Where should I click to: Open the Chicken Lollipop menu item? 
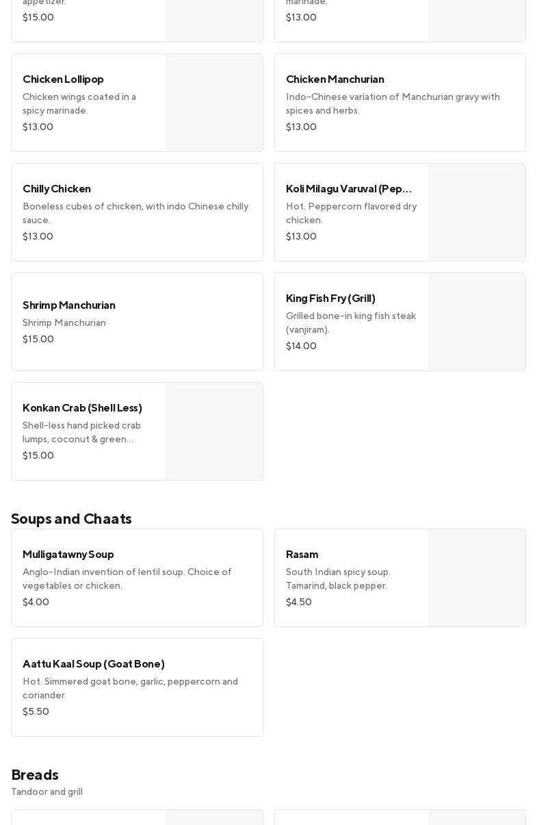(x=63, y=79)
